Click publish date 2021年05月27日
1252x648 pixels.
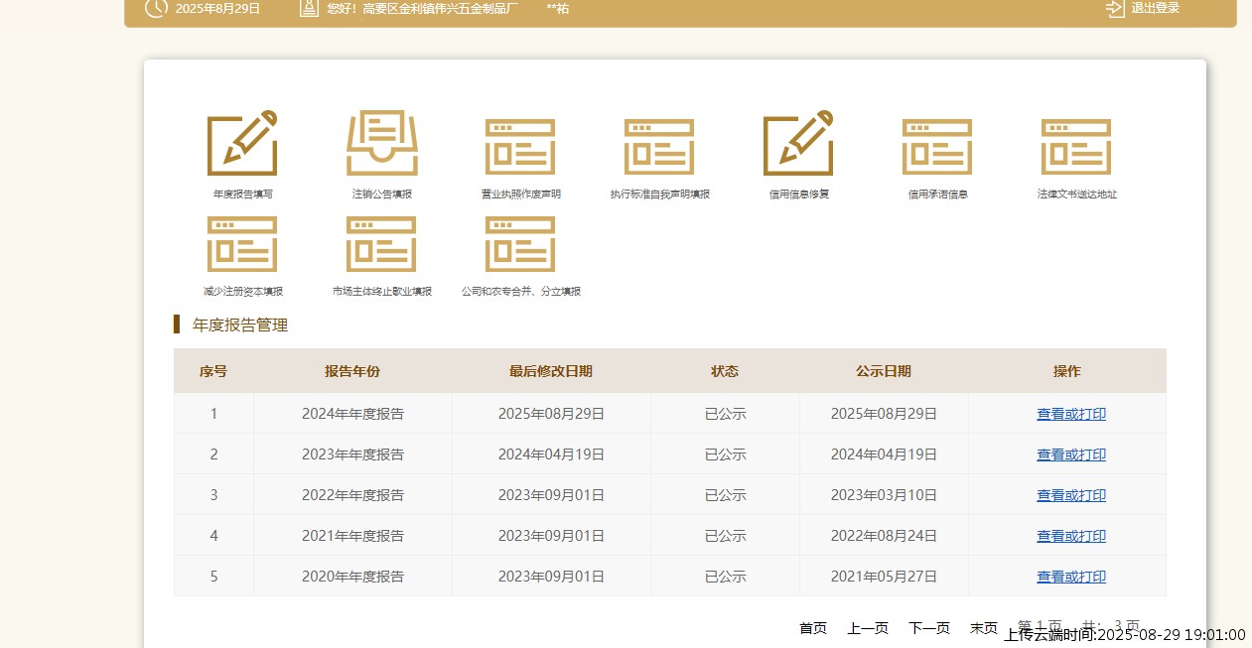(x=884, y=577)
